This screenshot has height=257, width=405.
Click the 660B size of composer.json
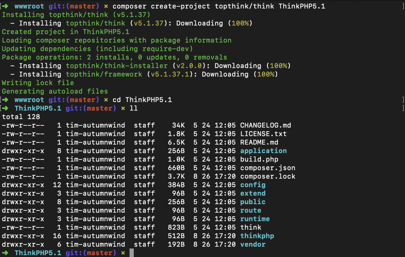[x=176, y=168]
